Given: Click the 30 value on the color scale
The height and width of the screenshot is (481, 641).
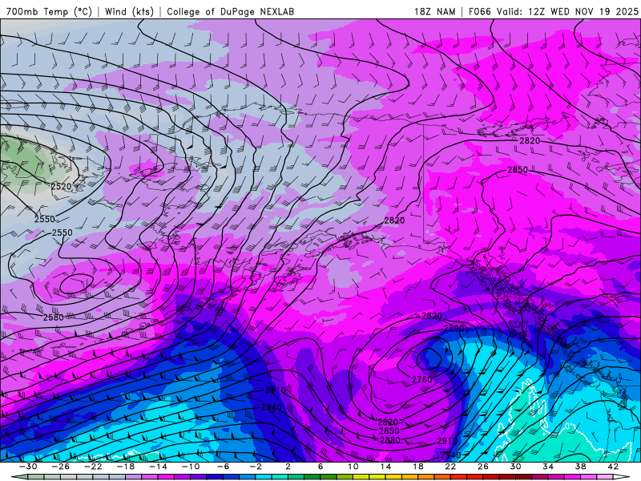Looking at the screenshot, I should (x=515, y=467).
